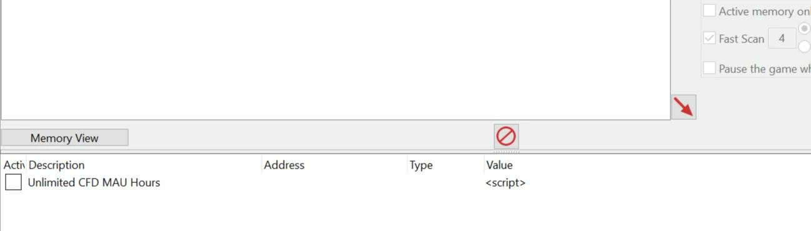Select the lower radio button beside Fast Scan

[x=805, y=47]
